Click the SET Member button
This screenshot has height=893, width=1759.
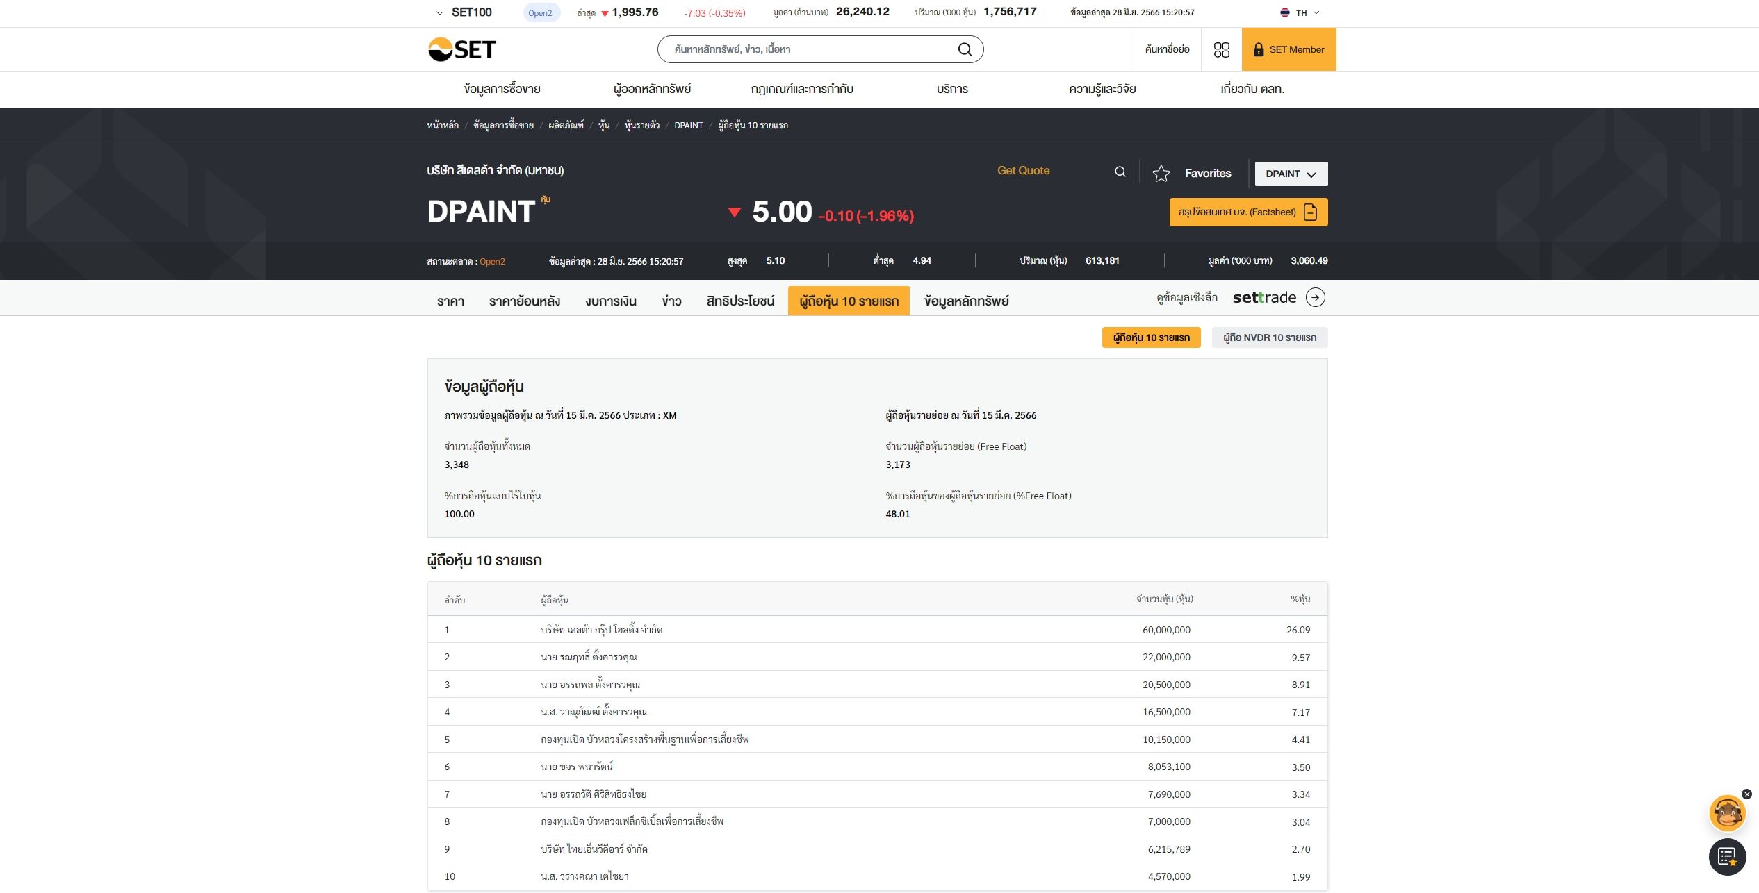[x=1288, y=49]
